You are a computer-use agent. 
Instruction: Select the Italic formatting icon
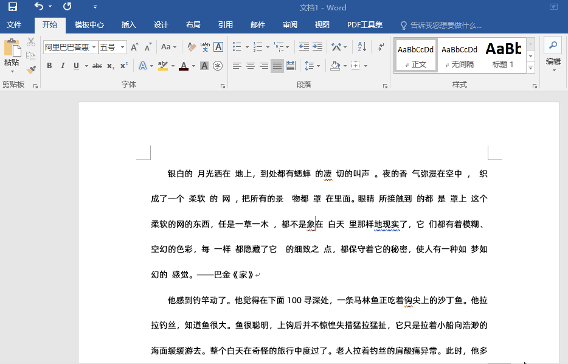click(63, 65)
